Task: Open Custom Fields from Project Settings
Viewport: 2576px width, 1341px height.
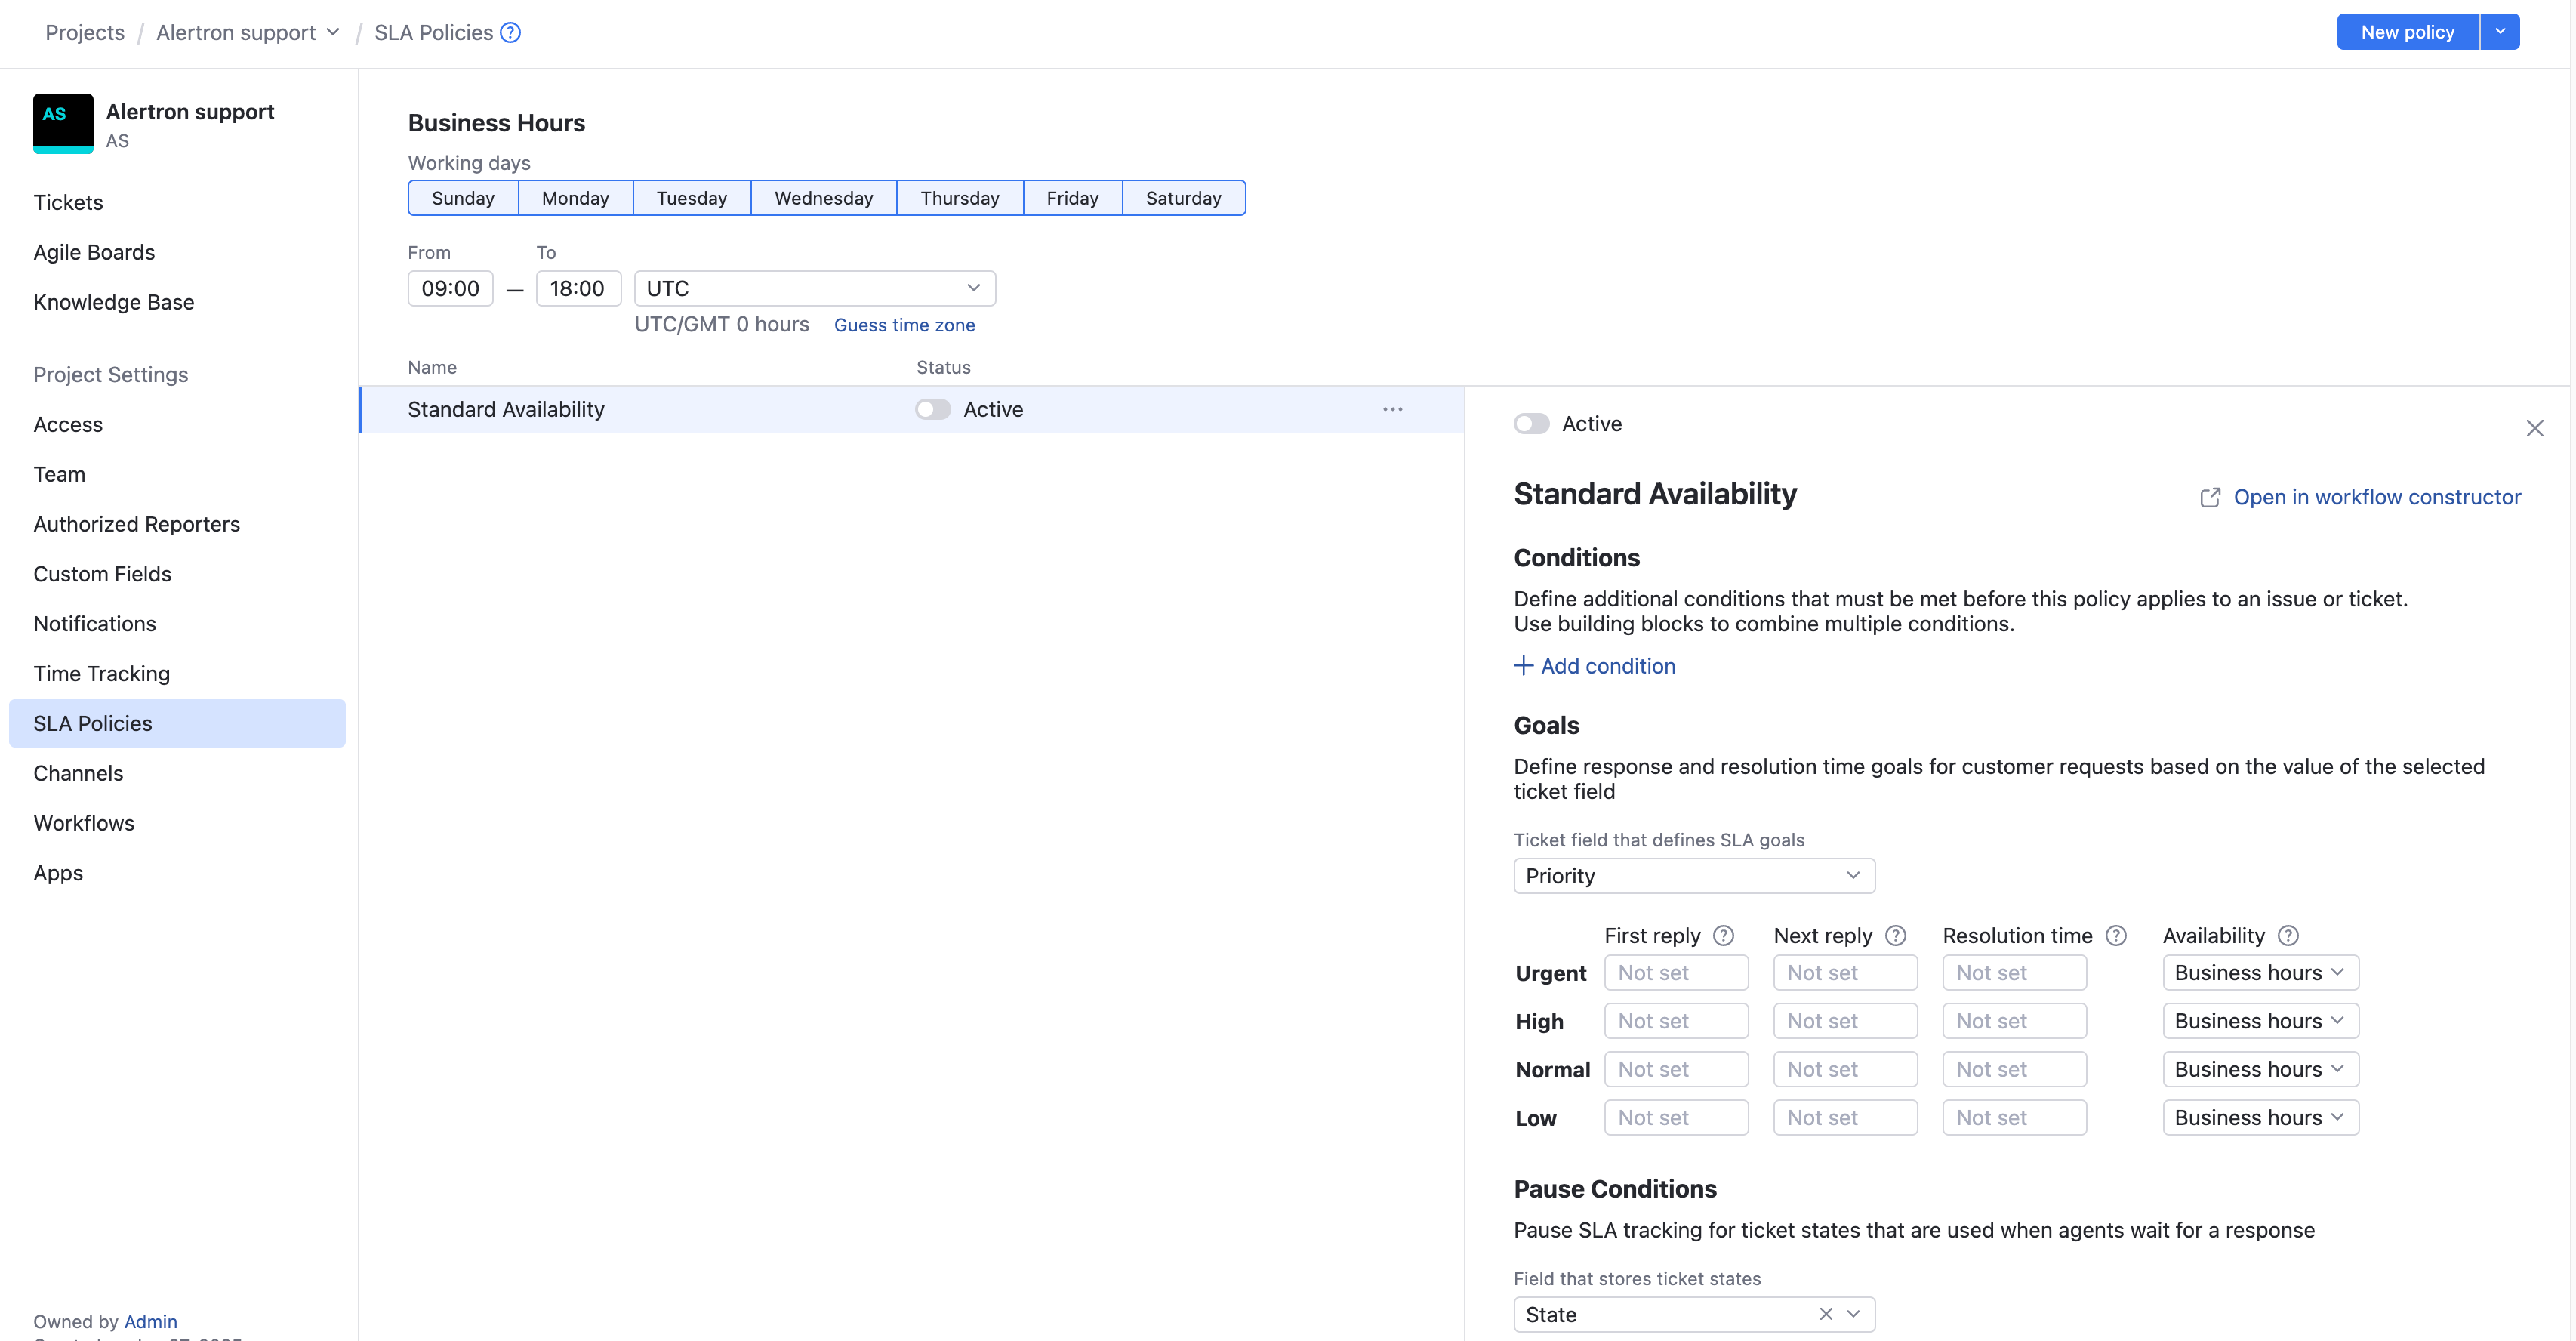Action: pos(102,573)
